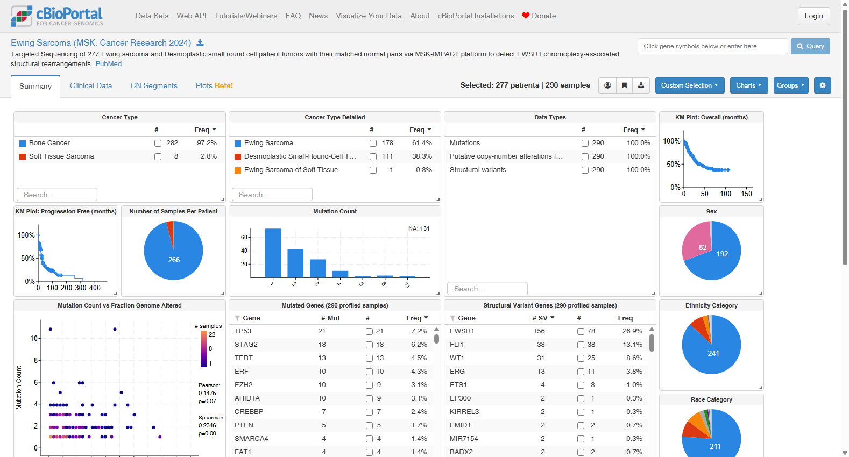Click the blue Query button
The height and width of the screenshot is (457, 849).
coord(810,46)
